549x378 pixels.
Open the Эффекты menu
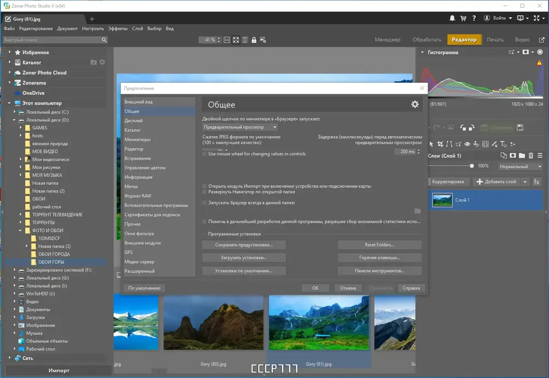(x=117, y=29)
